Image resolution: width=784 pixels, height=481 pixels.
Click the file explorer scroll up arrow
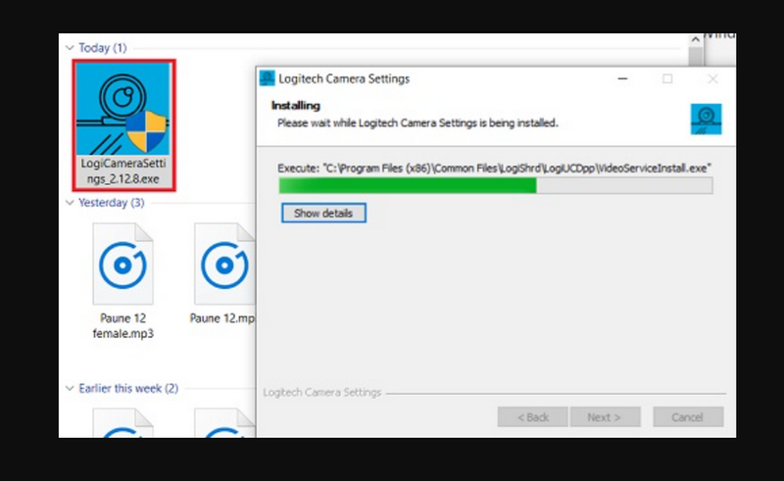coord(695,39)
